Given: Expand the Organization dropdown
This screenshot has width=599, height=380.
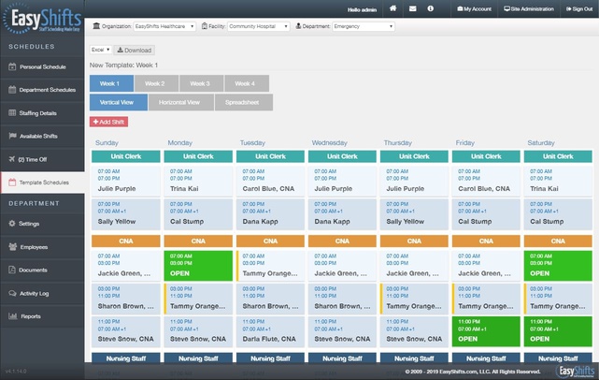Looking at the screenshot, I should point(164,27).
